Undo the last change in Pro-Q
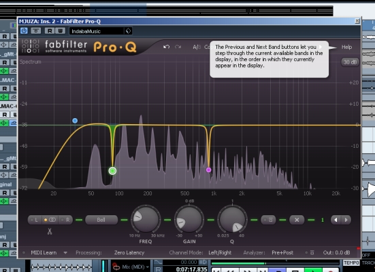375x272 pixels. pos(167,47)
